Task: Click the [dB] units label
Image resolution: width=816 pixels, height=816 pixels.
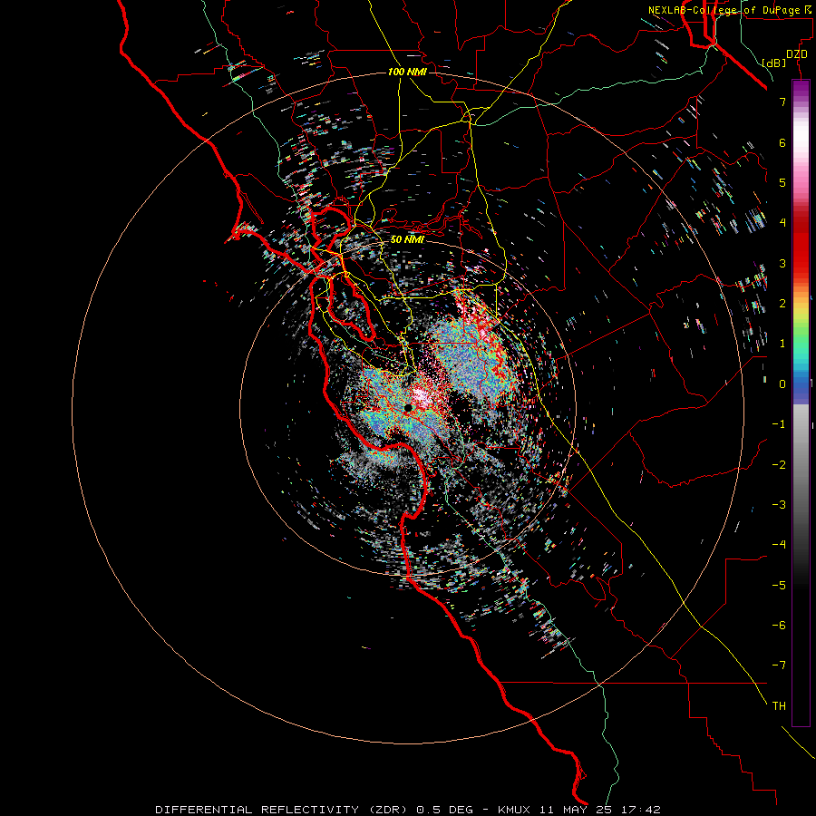Action: pyautogui.click(x=774, y=63)
